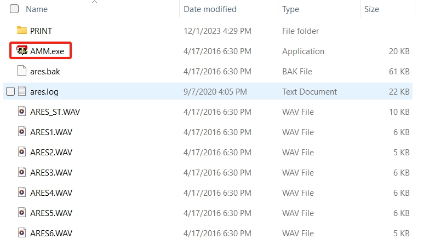441x239 pixels.
Task: Click the sort arrow above Name column
Action: click(94, 3)
